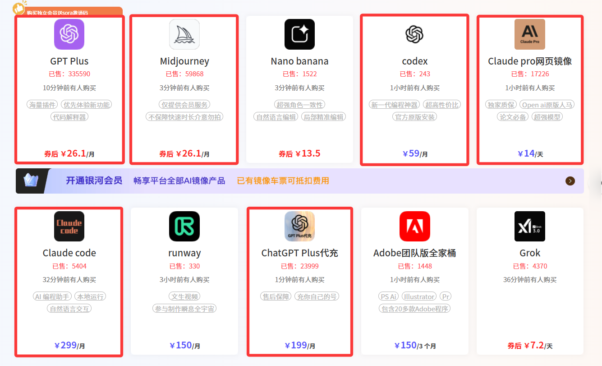
Task: Click the ¥59/月 price on codex
Action: (x=415, y=153)
